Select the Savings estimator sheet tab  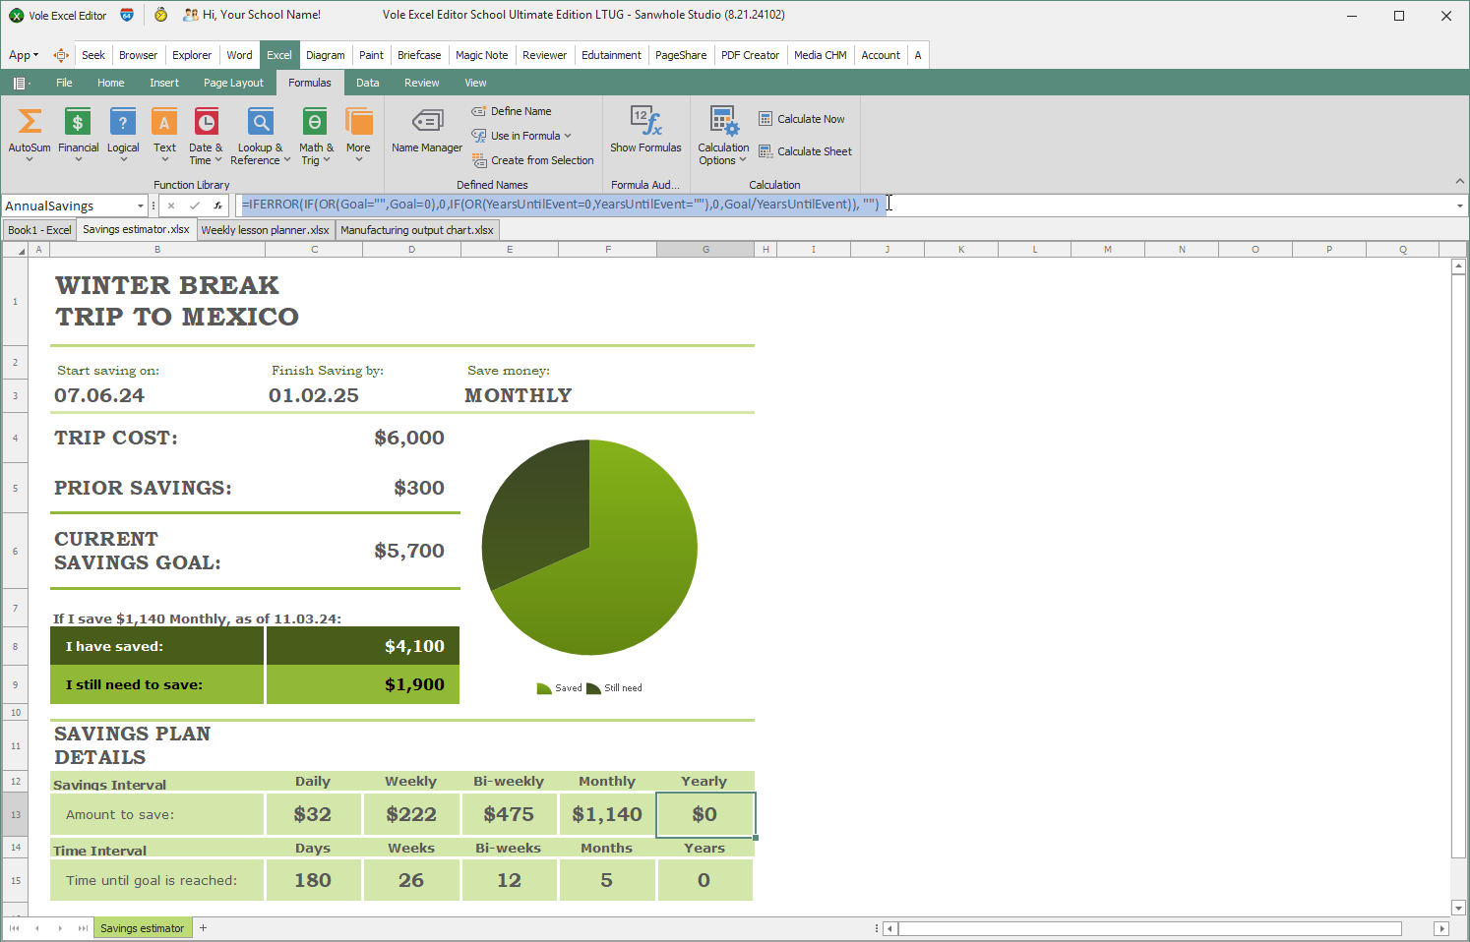[x=143, y=928]
